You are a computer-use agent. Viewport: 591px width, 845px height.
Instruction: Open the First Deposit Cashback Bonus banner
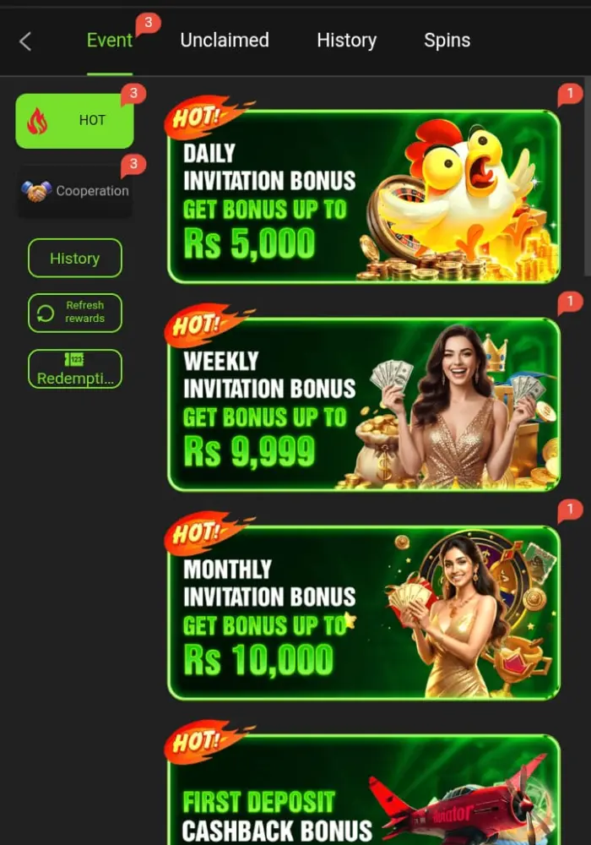(x=364, y=789)
